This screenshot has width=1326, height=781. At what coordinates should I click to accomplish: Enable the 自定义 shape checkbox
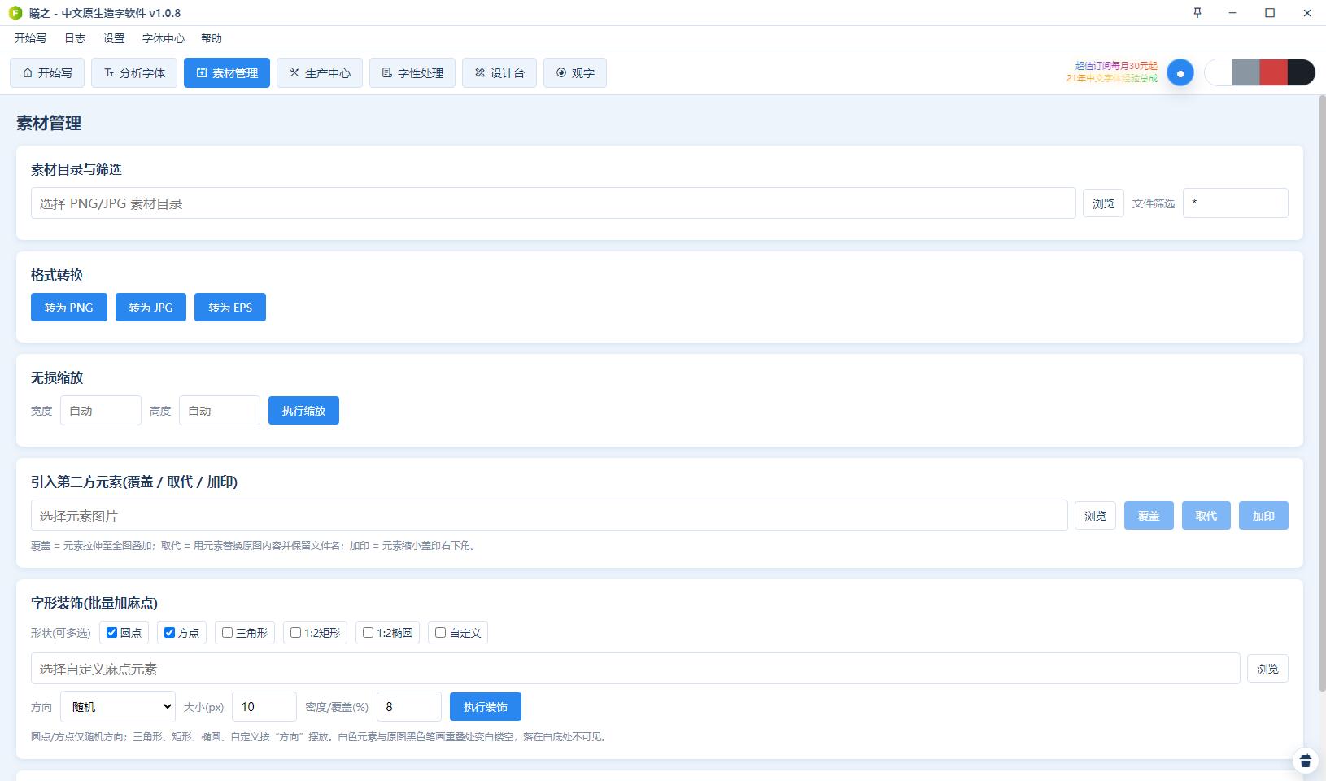pyautogui.click(x=440, y=633)
